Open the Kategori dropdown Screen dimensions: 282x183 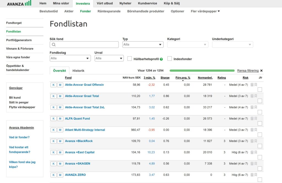tap(188, 45)
